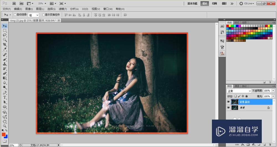277x147 pixels.
Task: Select the Crop tool
Action: coord(5,45)
